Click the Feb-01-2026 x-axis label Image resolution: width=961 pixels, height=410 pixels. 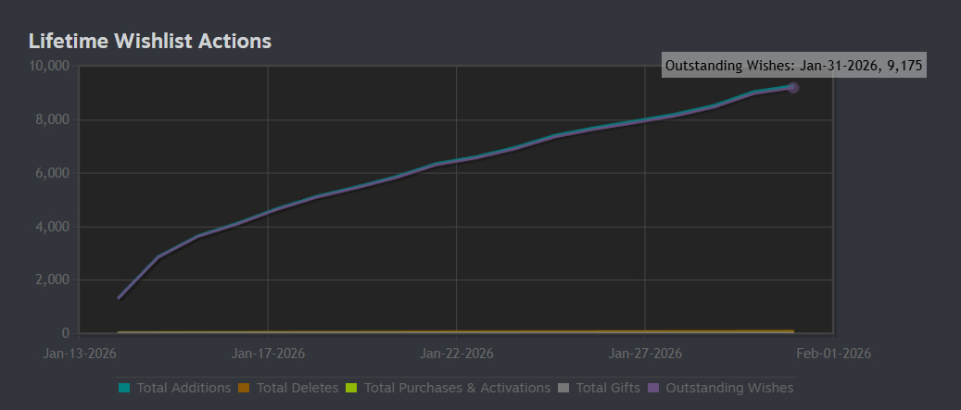(834, 354)
